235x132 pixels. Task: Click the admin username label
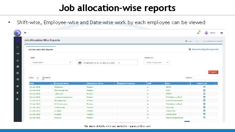click(213, 33)
